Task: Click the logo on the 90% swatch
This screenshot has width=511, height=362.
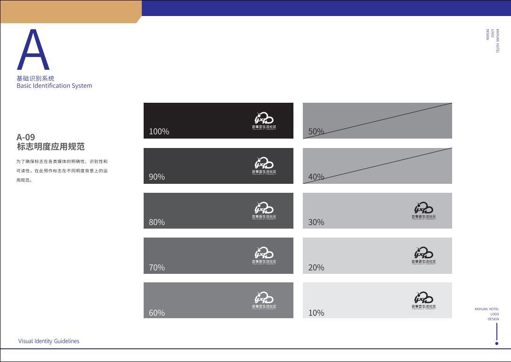Action: pos(264,166)
